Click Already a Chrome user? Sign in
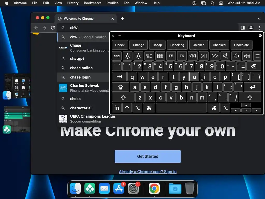 [x=148, y=172]
